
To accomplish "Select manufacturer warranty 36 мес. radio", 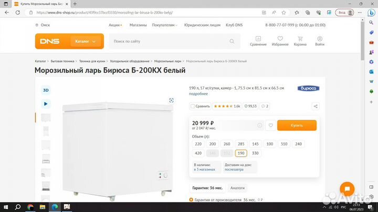I will click(x=191, y=200).
